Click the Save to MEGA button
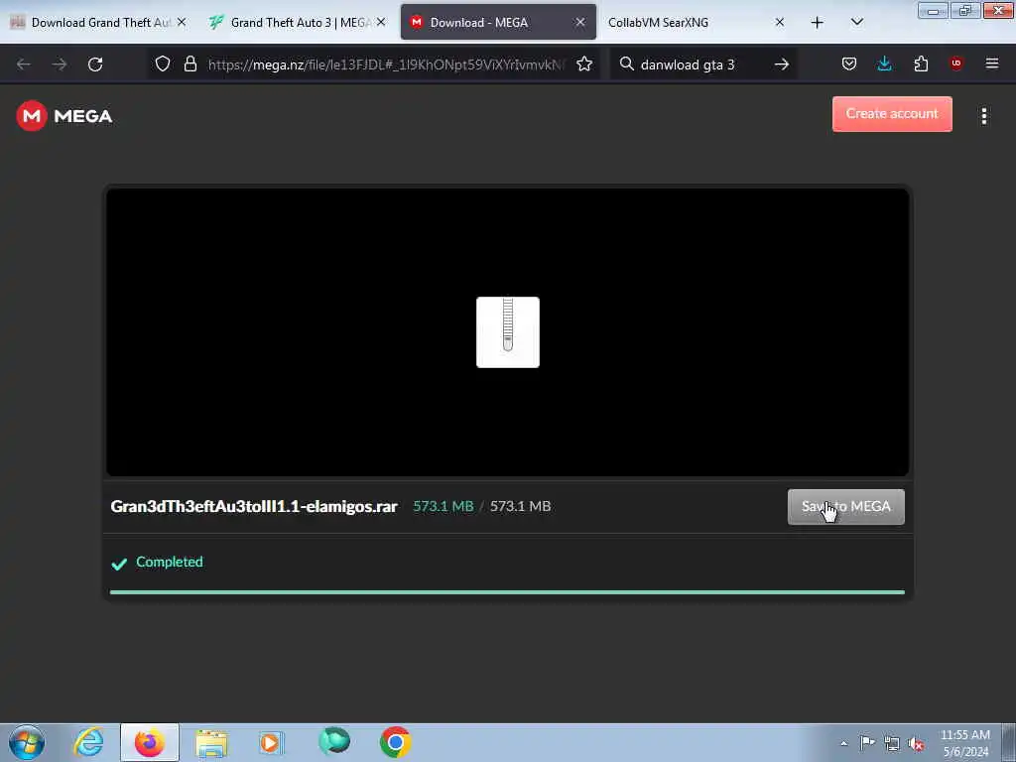This screenshot has width=1016, height=762. coord(845,507)
